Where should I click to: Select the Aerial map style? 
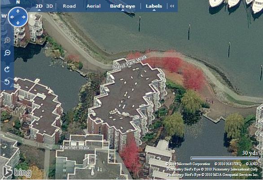click(x=93, y=6)
